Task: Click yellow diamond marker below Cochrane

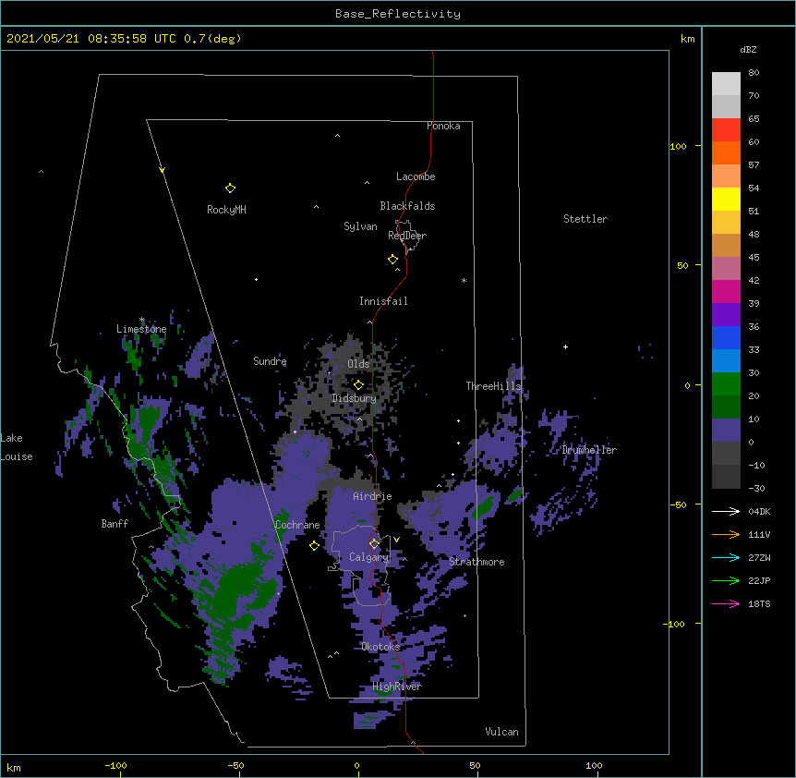Action: pos(314,545)
